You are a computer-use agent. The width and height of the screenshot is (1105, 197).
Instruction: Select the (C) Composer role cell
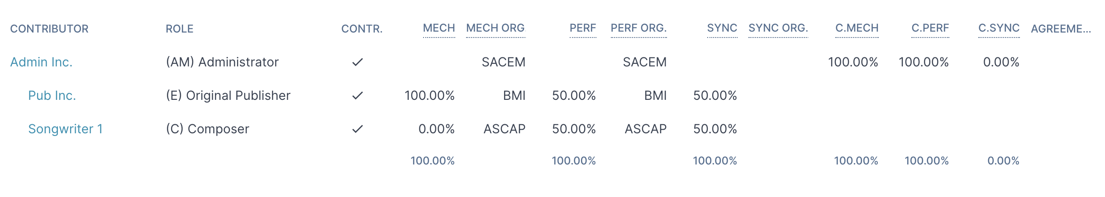coord(207,129)
